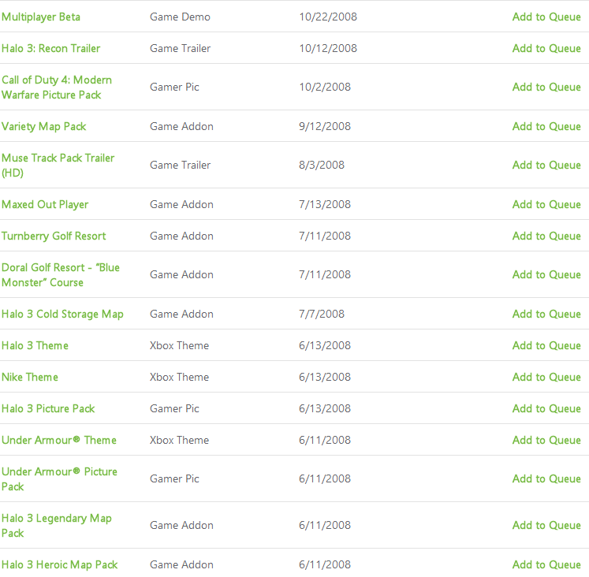Open the Halo 3 Theme link
Viewport: 589px width, 577px height.
coord(35,346)
